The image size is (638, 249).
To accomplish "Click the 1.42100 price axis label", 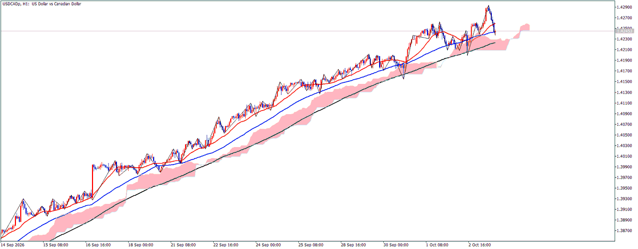I will pos(624,49).
